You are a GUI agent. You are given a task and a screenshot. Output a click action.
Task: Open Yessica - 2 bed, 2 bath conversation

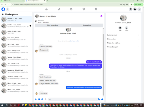(x=16, y=58)
